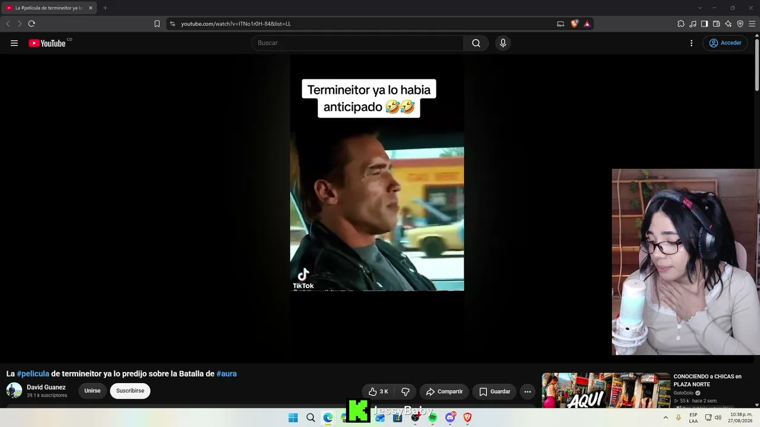Image resolution: width=760 pixels, height=427 pixels.
Task: Open Discord from the taskbar
Action: 450,418
